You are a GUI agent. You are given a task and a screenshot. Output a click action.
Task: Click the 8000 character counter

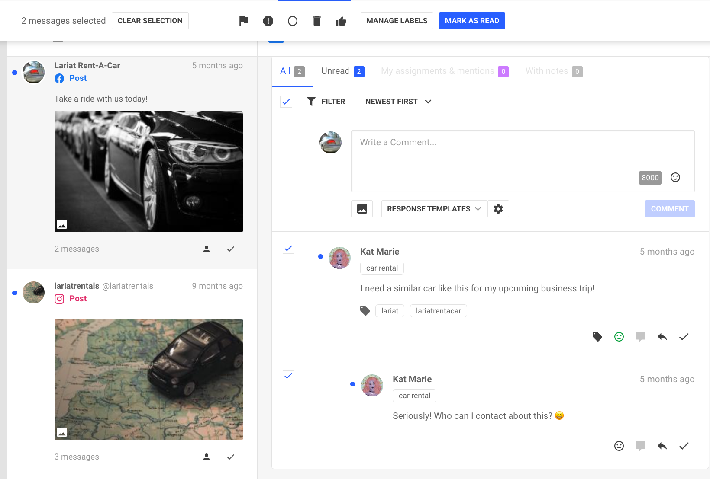pos(650,178)
